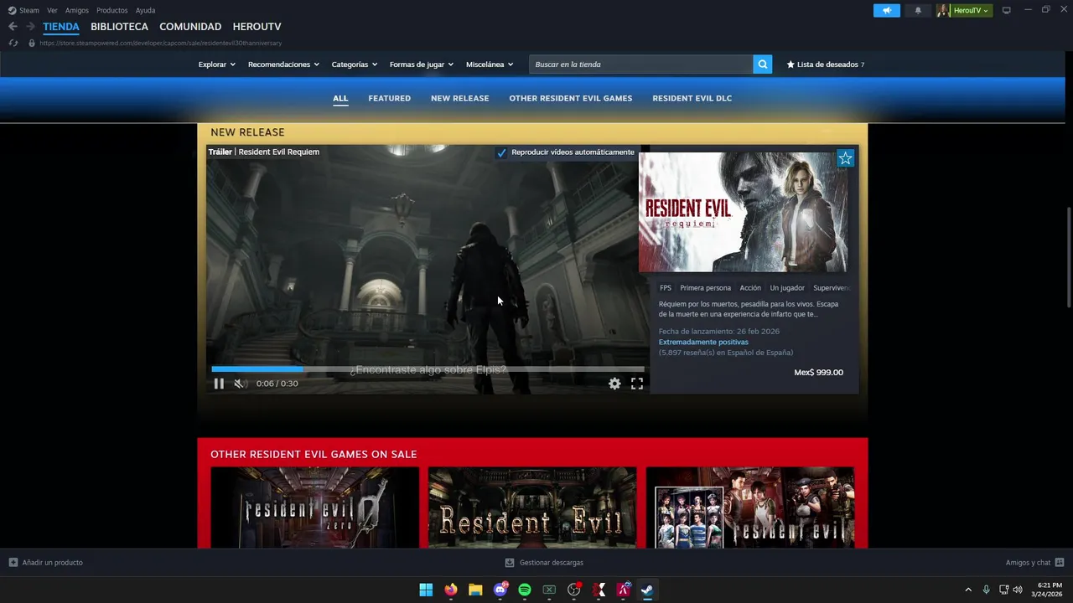Open trailer video settings gear
The width and height of the screenshot is (1073, 603).
[614, 384]
